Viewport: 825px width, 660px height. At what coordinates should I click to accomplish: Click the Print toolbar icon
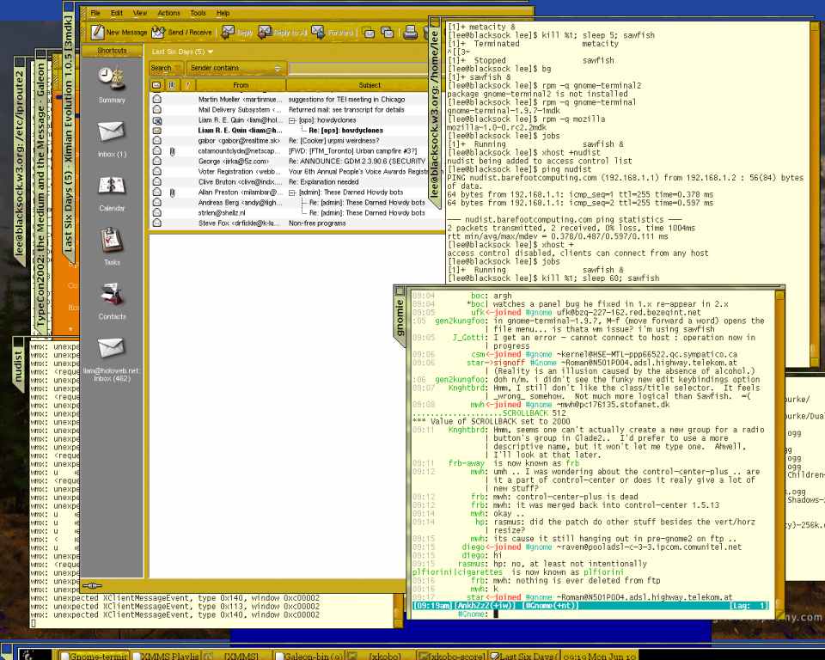pos(411,33)
